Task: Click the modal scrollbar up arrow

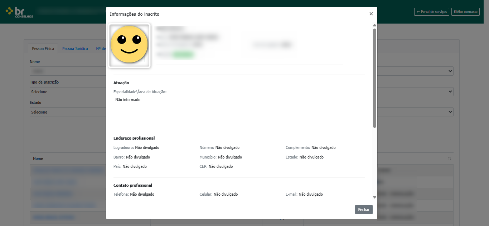Action: tap(374, 25)
